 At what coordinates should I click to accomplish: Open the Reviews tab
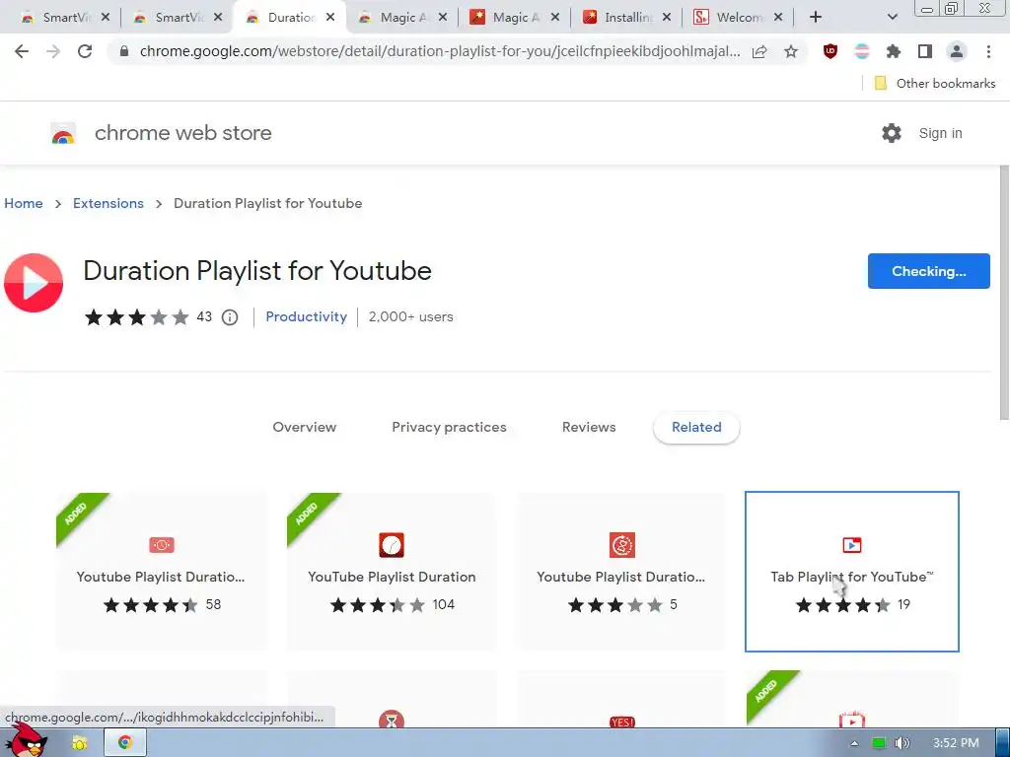[589, 428]
